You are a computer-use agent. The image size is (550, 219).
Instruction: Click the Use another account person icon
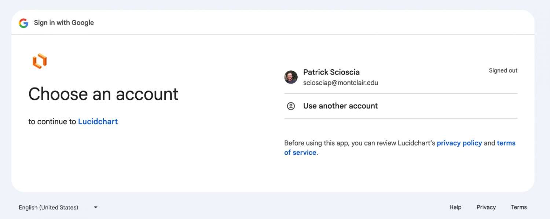tap(291, 106)
